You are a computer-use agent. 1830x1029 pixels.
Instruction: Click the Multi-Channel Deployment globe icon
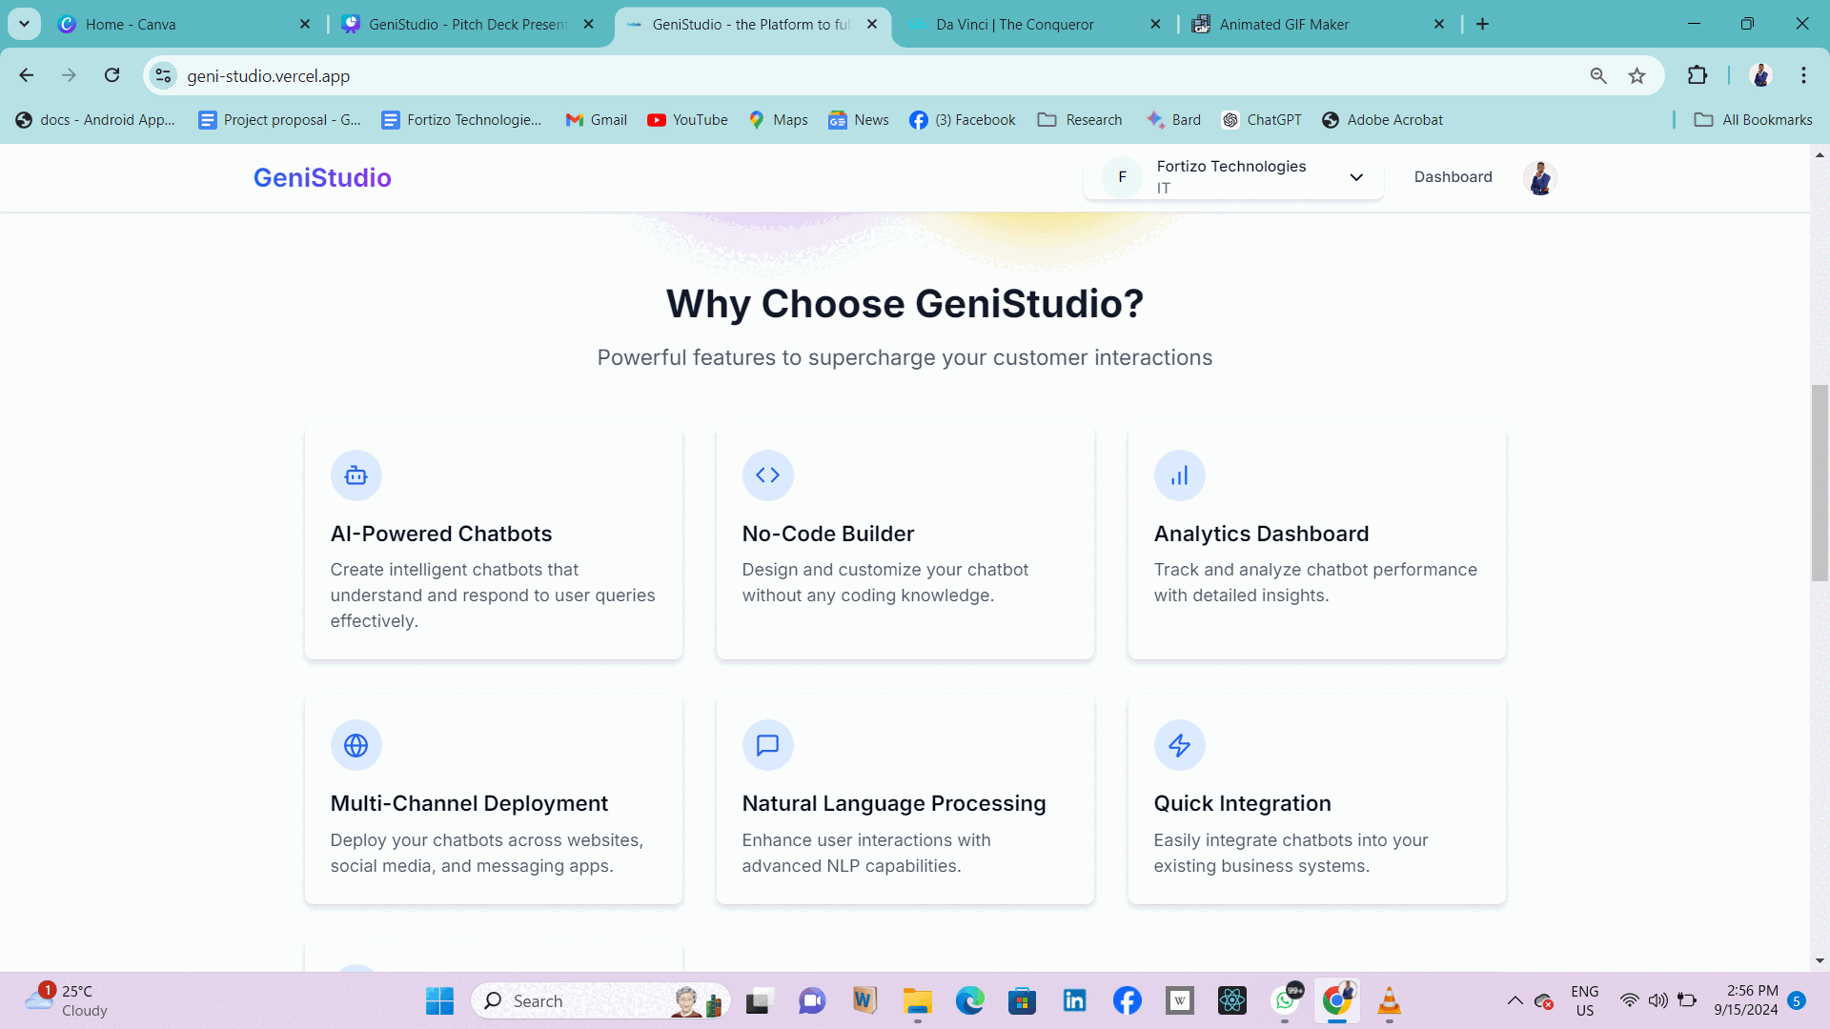pyautogui.click(x=356, y=745)
